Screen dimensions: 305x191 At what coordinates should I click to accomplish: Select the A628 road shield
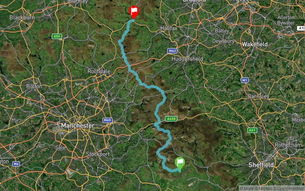coord(171,119)
